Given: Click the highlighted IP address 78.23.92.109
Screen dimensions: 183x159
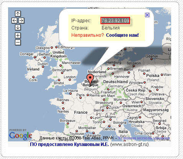Looking at the screenshot, I should click(x=115, y=20).
